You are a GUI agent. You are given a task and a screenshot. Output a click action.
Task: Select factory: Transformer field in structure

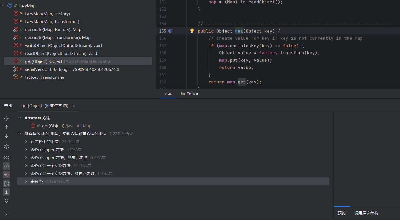[x=44, y=77]
